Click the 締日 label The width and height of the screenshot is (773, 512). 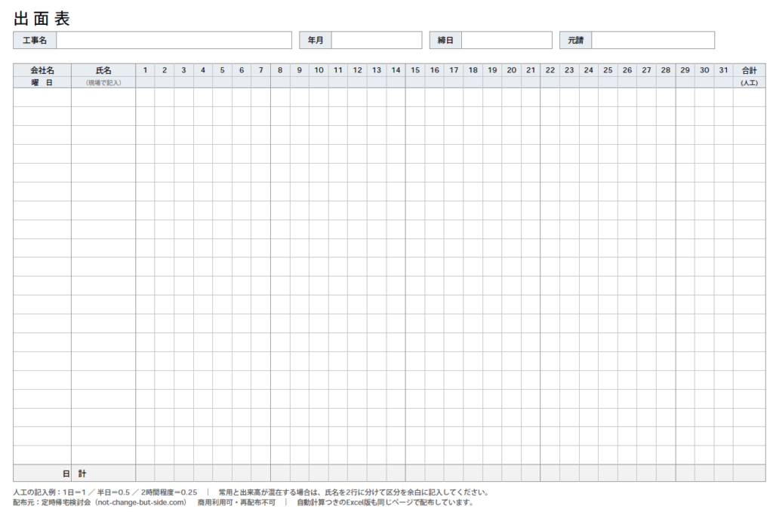[x=445, y=41]
